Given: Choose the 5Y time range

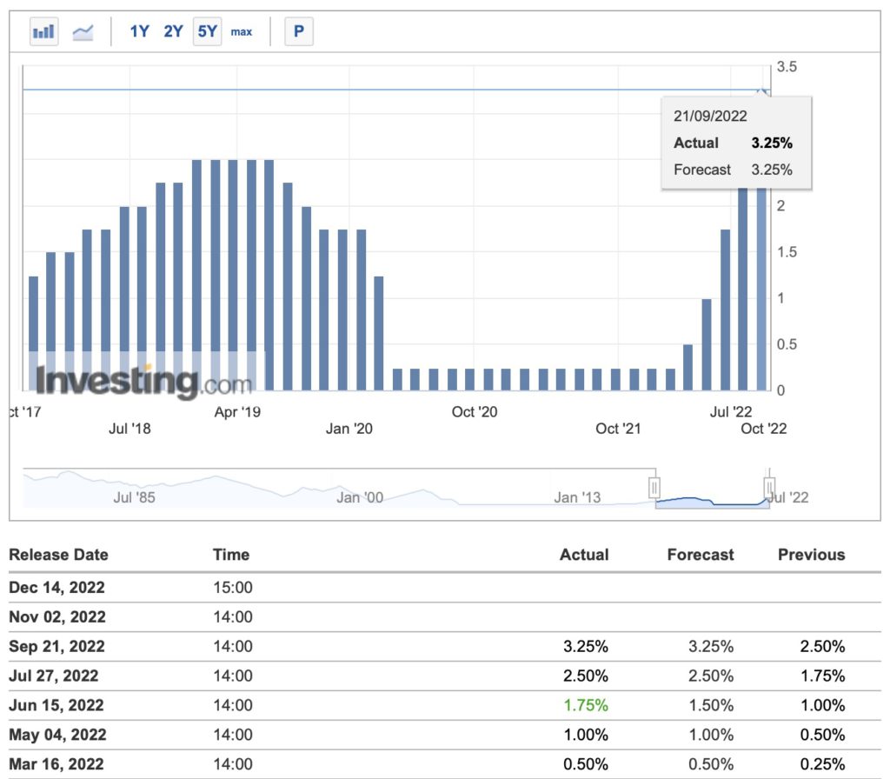Looking at the screenshot, I should pyautogui.click(x=207, y=32).
